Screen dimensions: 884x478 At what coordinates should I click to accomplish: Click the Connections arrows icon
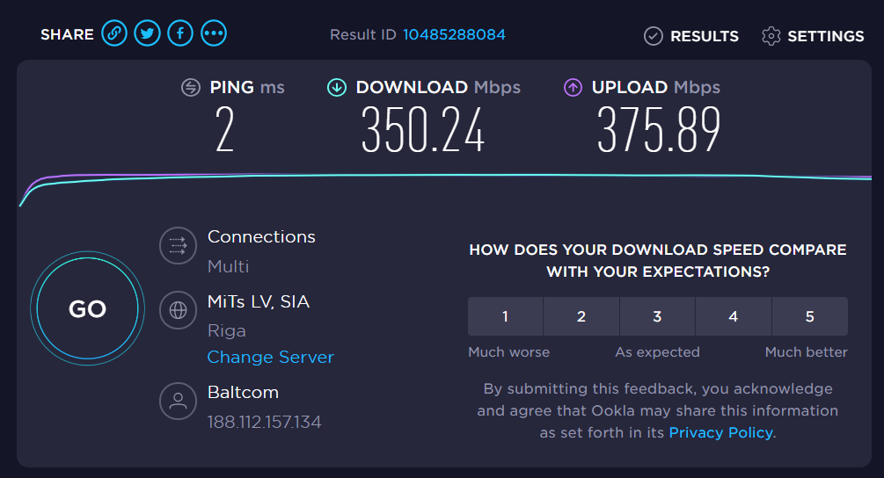click(179, 245)
